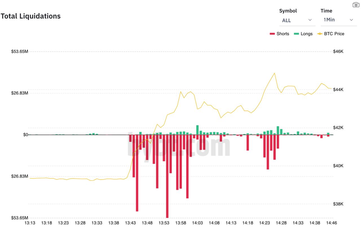Viewport: 361px width, 231px height.
Task: Hide the Longs series via its label
Action: coord(307,34)
